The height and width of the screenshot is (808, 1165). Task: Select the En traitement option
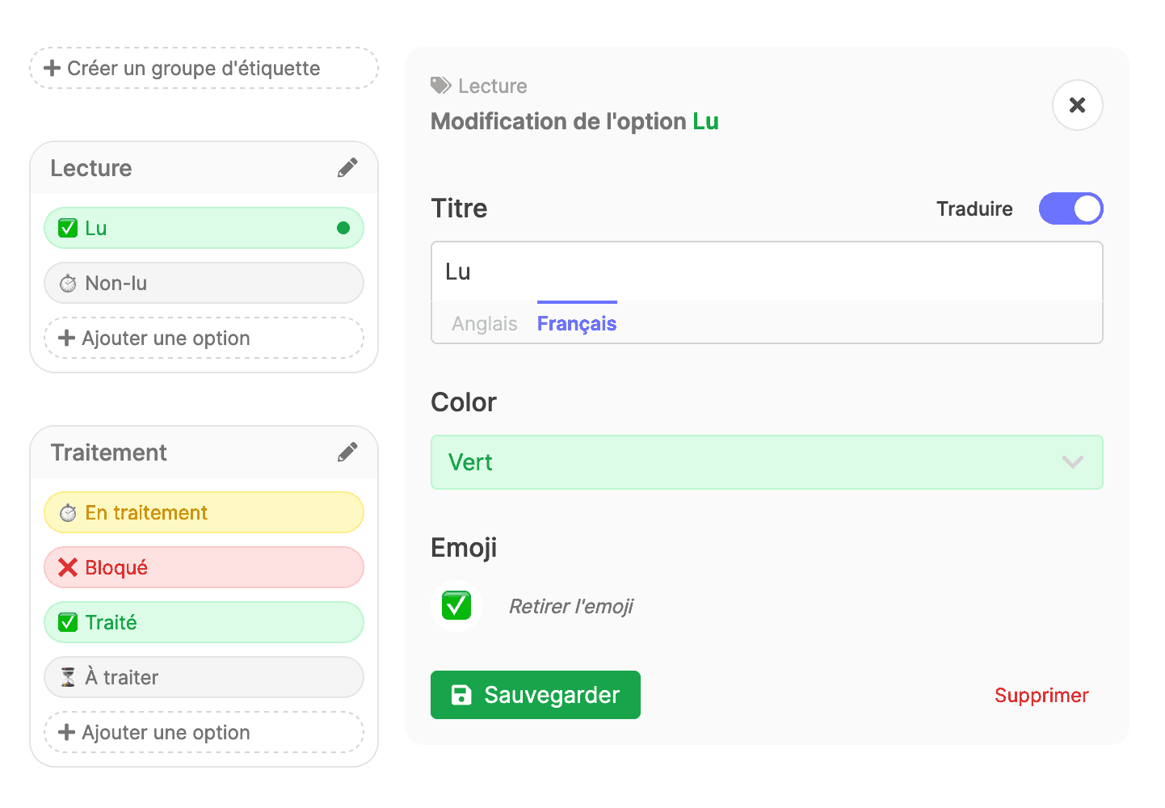click(204, 512)
